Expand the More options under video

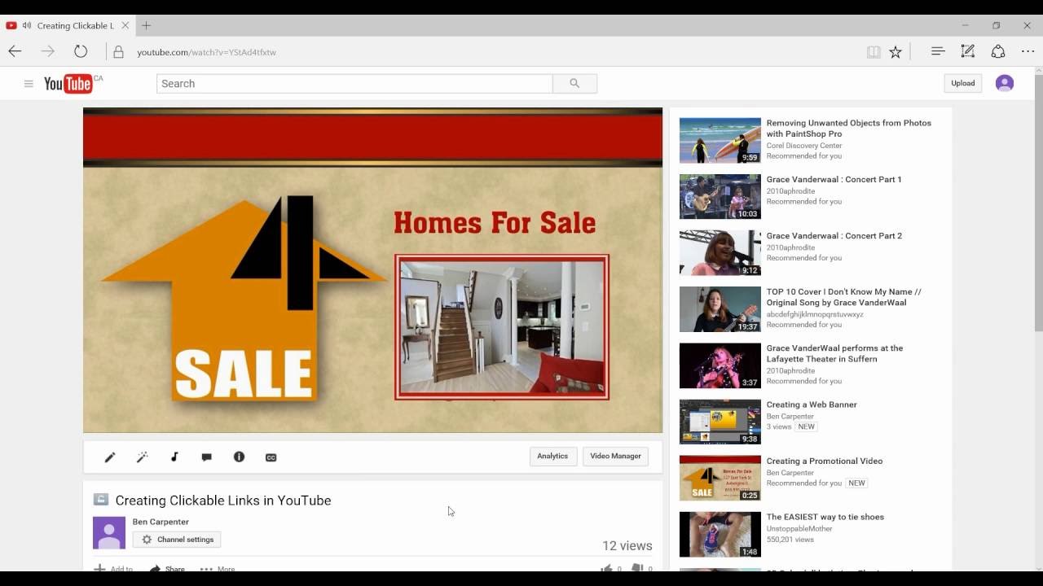click(x=218, y=569)
